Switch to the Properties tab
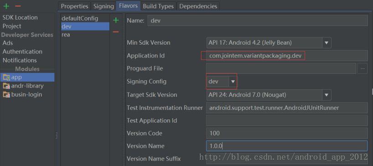The width and height of the screenshot is (373, 166). 74,6
